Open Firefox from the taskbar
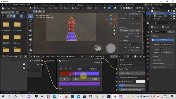The width and height of the screenshot is (176, 99). pyautogui.click(x=67, y=97)
